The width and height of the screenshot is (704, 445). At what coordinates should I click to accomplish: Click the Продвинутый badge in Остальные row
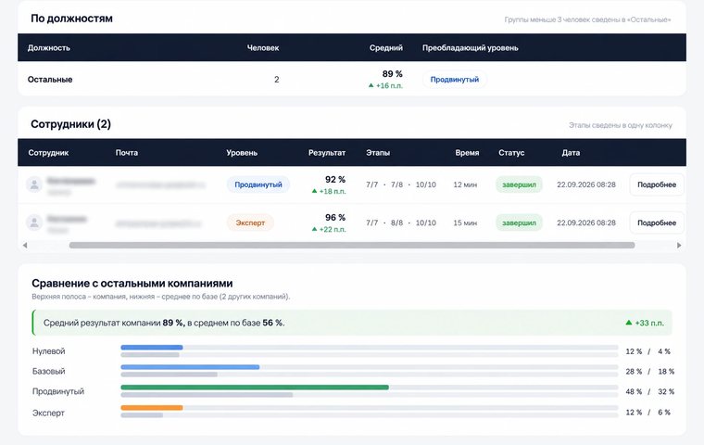point(455,80)
